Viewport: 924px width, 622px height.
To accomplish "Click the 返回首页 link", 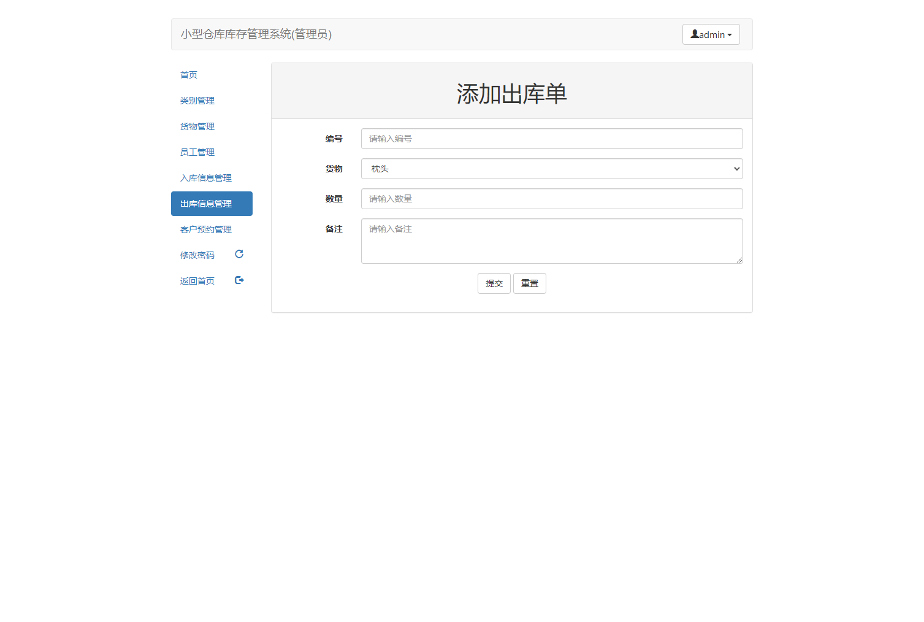I will pos(197,281).
